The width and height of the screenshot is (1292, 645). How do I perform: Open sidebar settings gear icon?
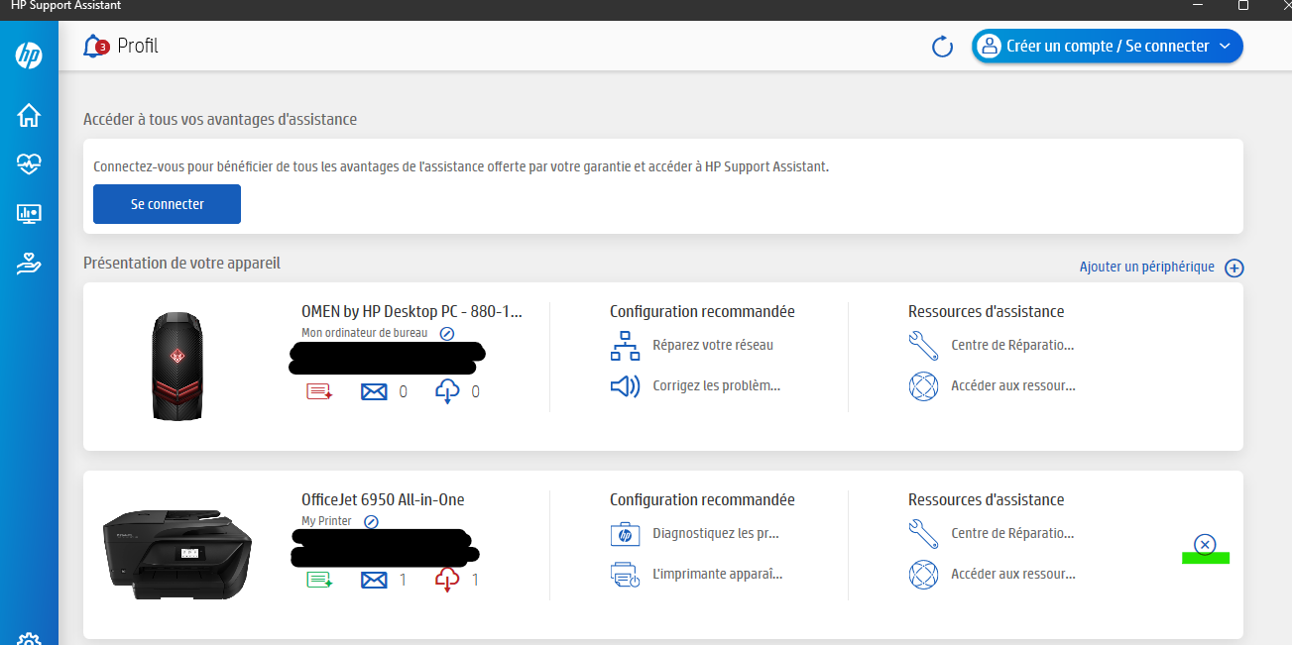click(29, 639)
